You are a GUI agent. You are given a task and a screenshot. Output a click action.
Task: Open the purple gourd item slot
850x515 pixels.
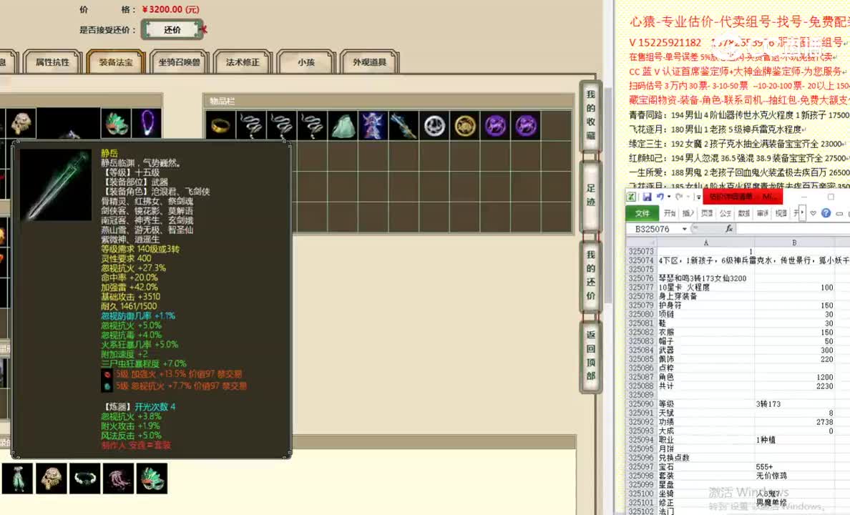click(x=494, y=125)
